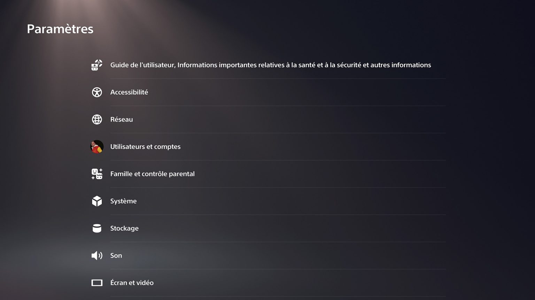
Task: Select the Stockage disk icon
Action: pos(96,228)
